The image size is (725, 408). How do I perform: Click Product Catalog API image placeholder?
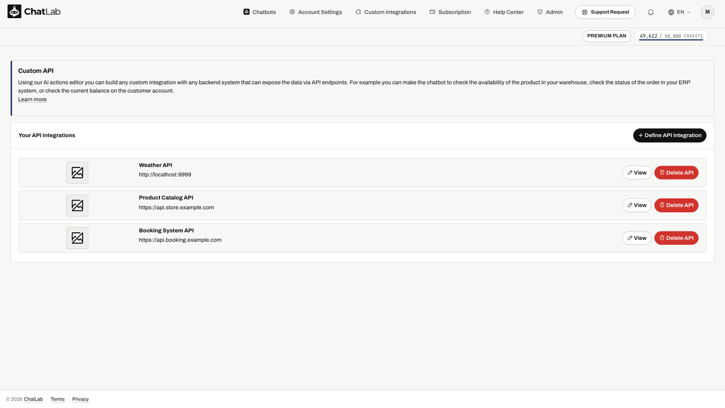pos(77,206)
